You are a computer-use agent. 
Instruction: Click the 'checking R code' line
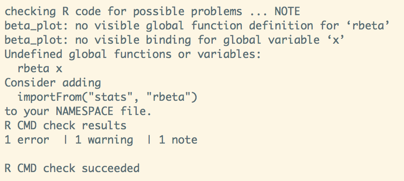(x=152, y=12)
